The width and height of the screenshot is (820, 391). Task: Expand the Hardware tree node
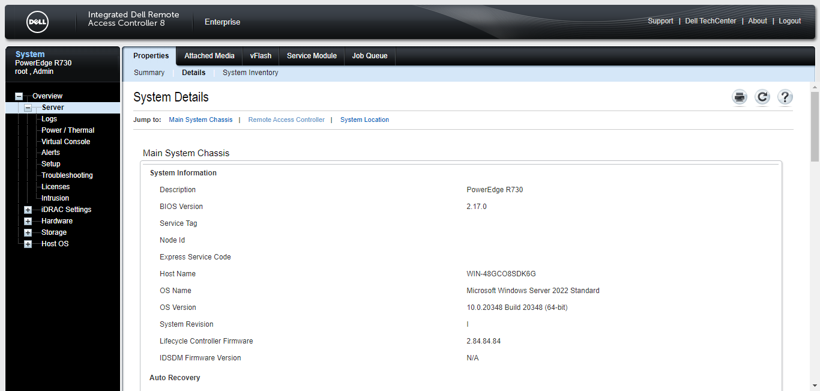[x=28, y=221]
